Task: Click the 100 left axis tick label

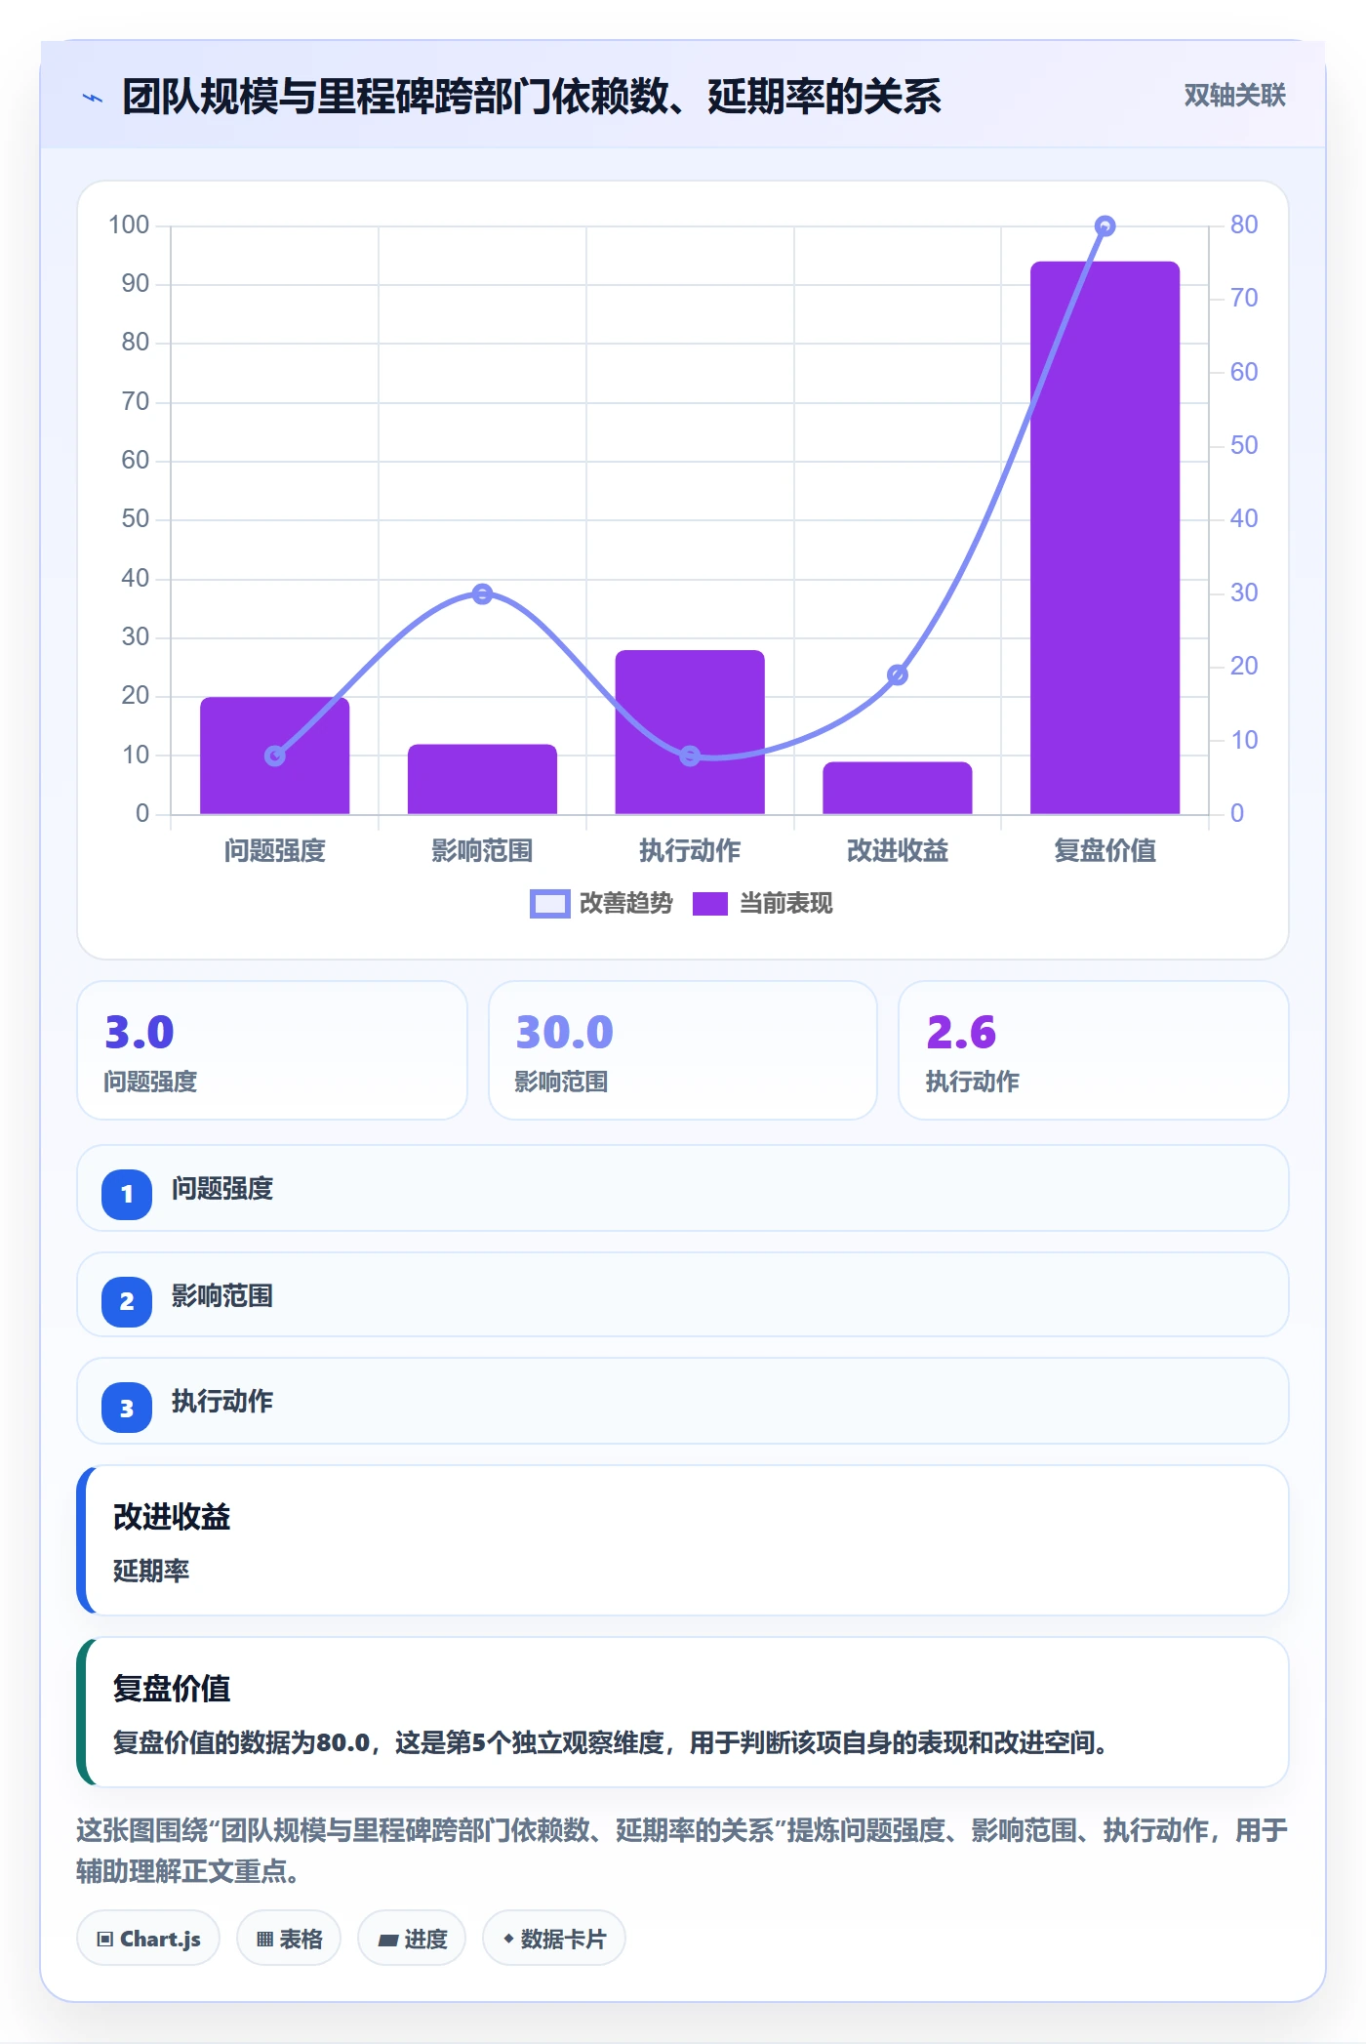Action: pos(129,225)
